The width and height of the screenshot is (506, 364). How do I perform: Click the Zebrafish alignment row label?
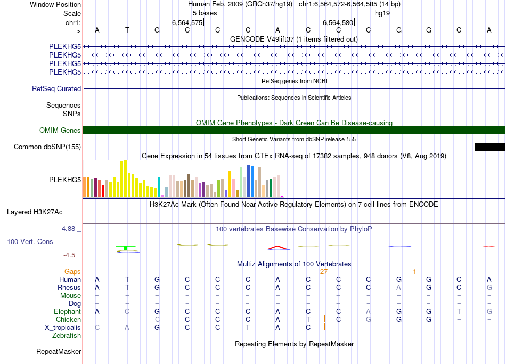(x=67, y=336)
